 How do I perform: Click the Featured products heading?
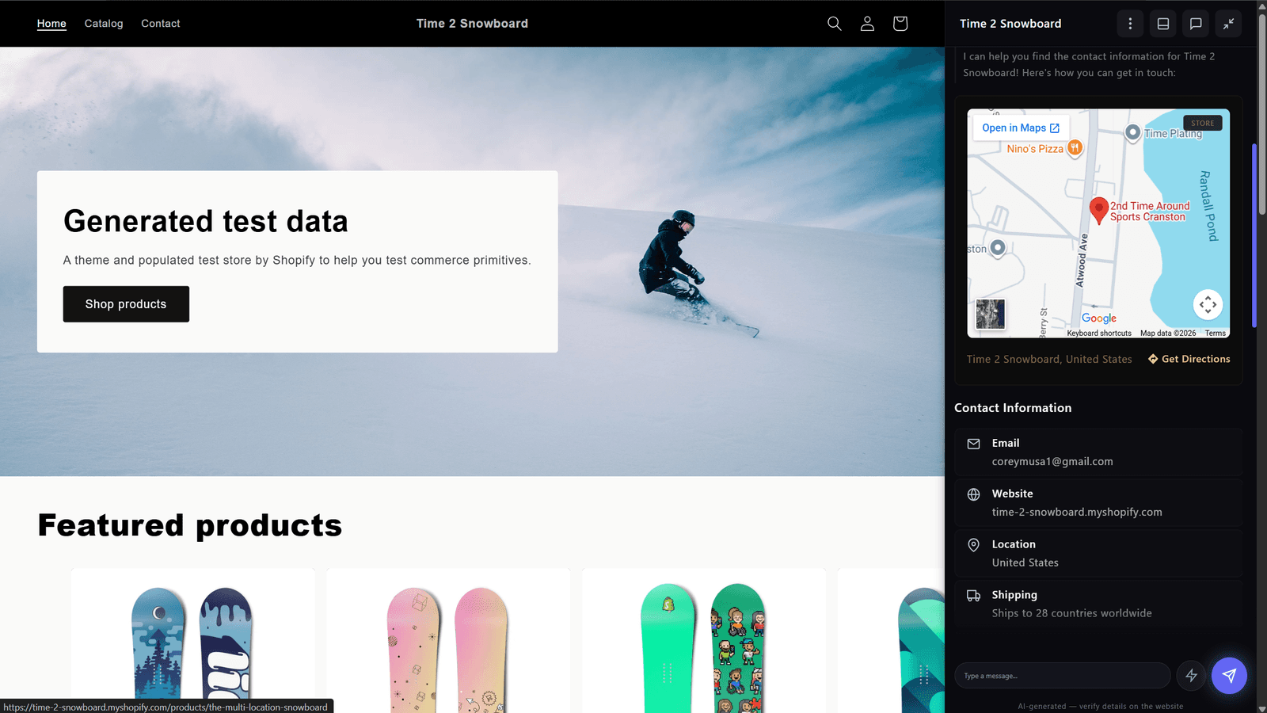(190, 525)
